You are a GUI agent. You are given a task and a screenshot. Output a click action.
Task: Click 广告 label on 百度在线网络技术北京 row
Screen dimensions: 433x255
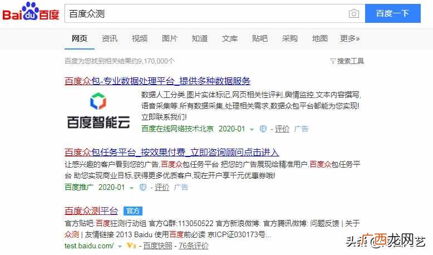(301, 129)
